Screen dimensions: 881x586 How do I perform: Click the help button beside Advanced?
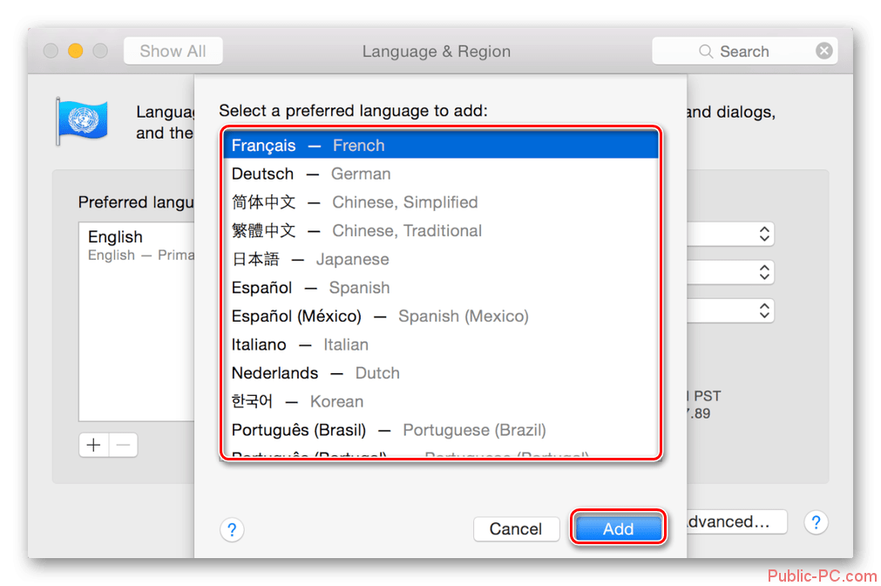tap(816, 522)
